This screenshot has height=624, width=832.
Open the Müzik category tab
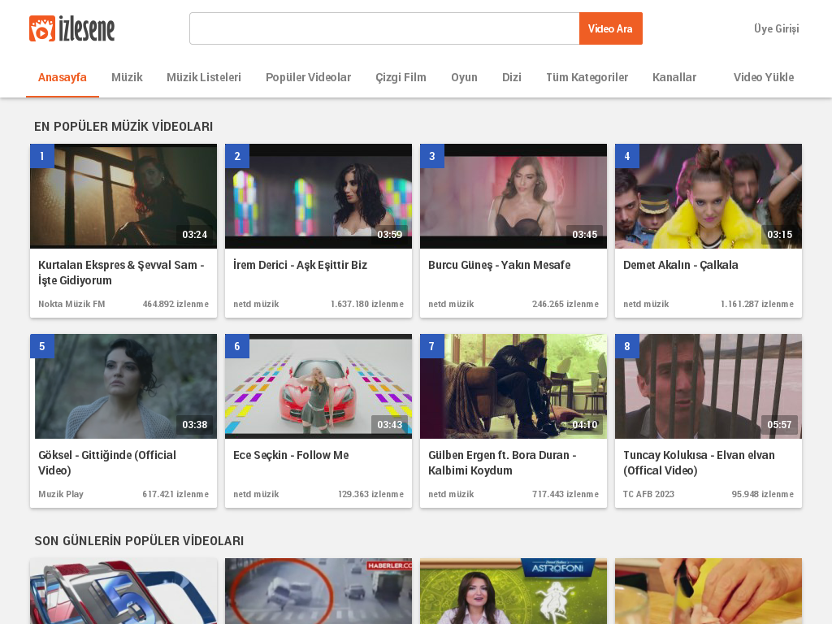click(x=127, y=77)
